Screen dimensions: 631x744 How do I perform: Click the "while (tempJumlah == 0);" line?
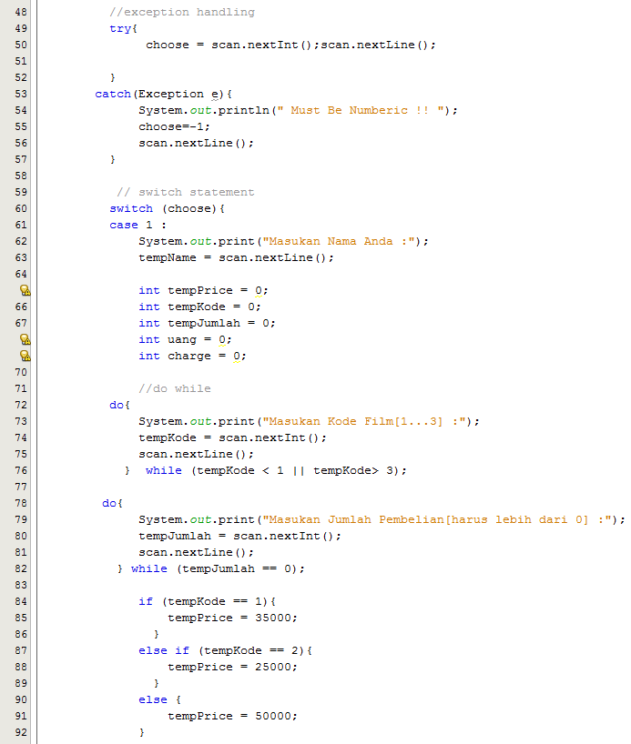(218, 568)
